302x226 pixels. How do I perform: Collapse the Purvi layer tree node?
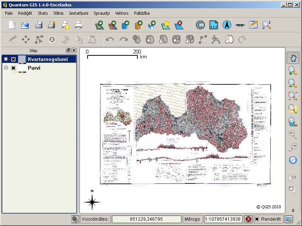coord(6,68)
